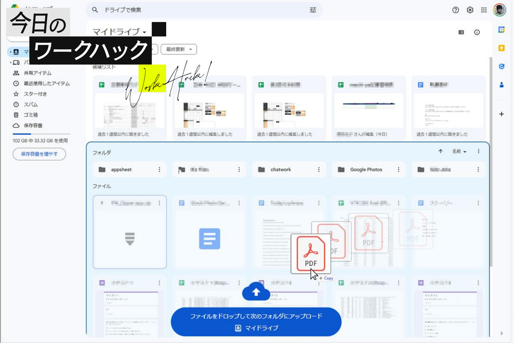Open Drive settings via the gear icon
The image size is (514, 343).
[x=470, y=9]
